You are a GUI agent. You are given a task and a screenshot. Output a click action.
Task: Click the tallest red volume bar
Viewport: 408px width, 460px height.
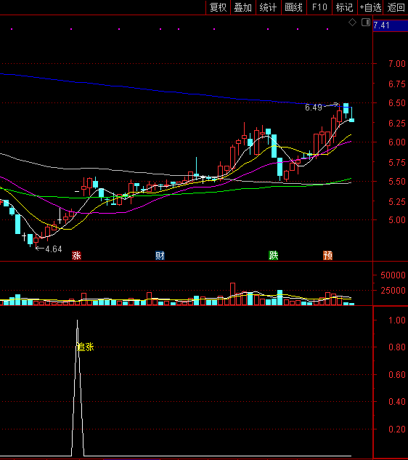(x=233, y=294)
